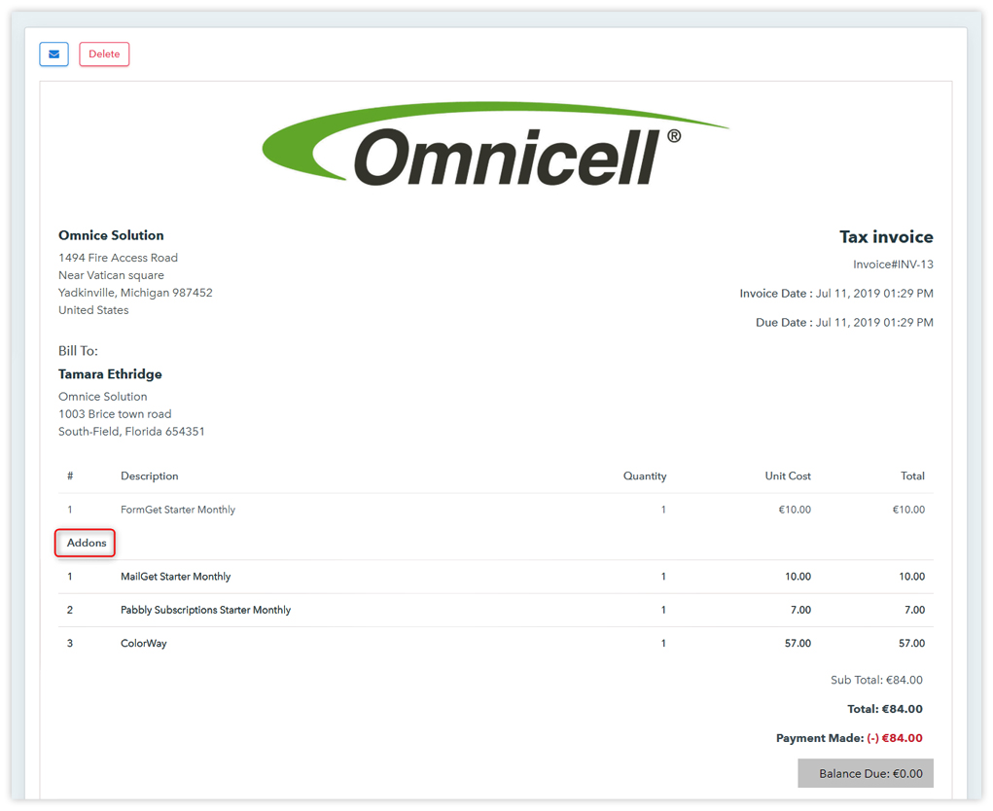This screenshot has height=811, width=993.
Task: Click the "Sub Total: €84.00" line
Action: pos(876,681)
